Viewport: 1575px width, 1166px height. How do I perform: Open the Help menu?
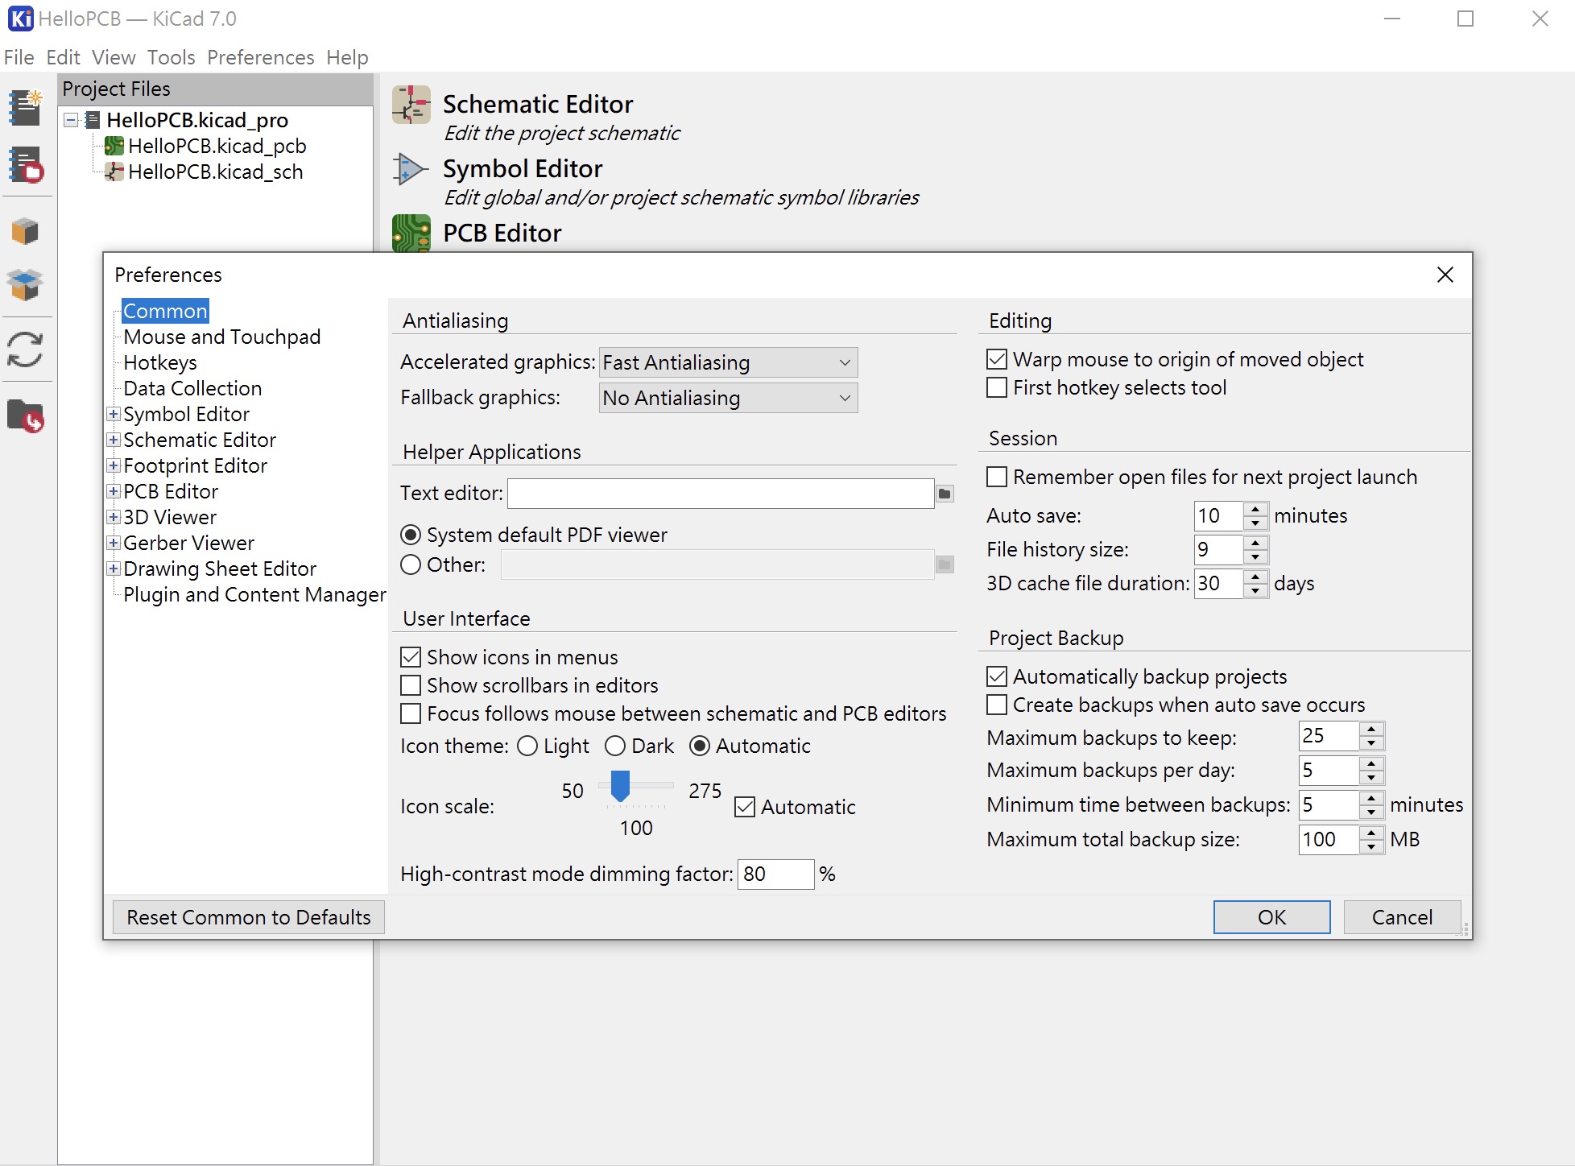click(347, 57)
